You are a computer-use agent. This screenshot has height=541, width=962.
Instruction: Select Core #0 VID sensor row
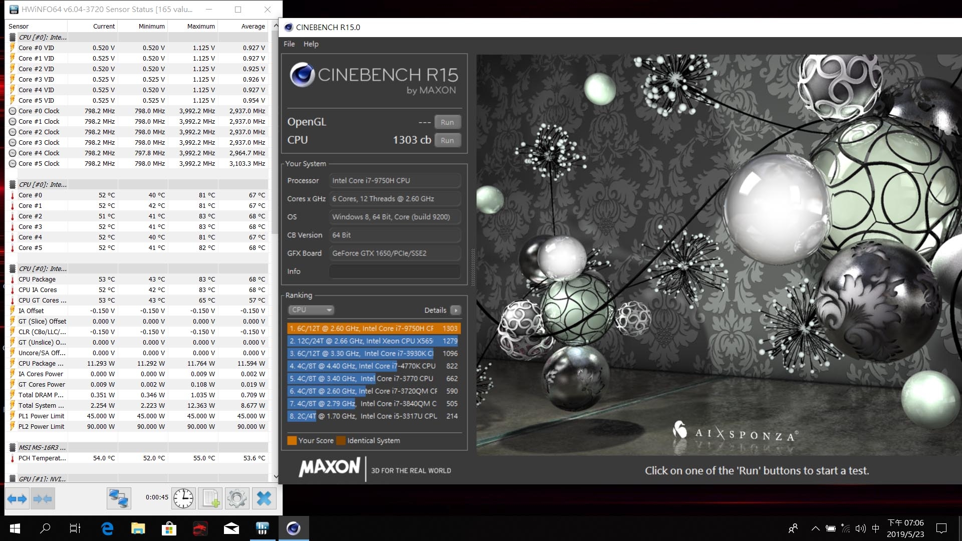(x=137, y=48)
